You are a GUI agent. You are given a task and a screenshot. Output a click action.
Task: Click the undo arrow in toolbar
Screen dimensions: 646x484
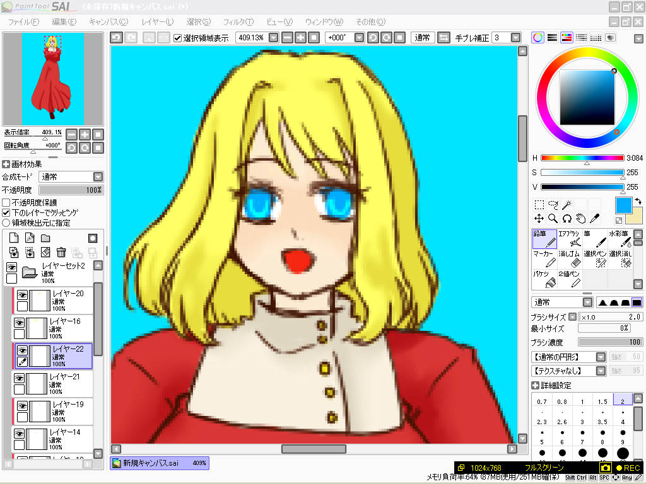[117, 38]
